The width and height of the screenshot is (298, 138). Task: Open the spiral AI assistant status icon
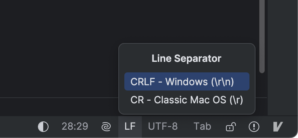click(x=106, y=127)
